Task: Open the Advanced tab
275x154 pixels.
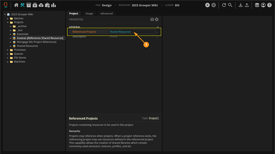Action: point(106,13)
